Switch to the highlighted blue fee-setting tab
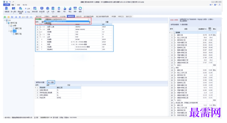Screen dimensions: 227x123 pyautogui.click(x=71, y=16)
